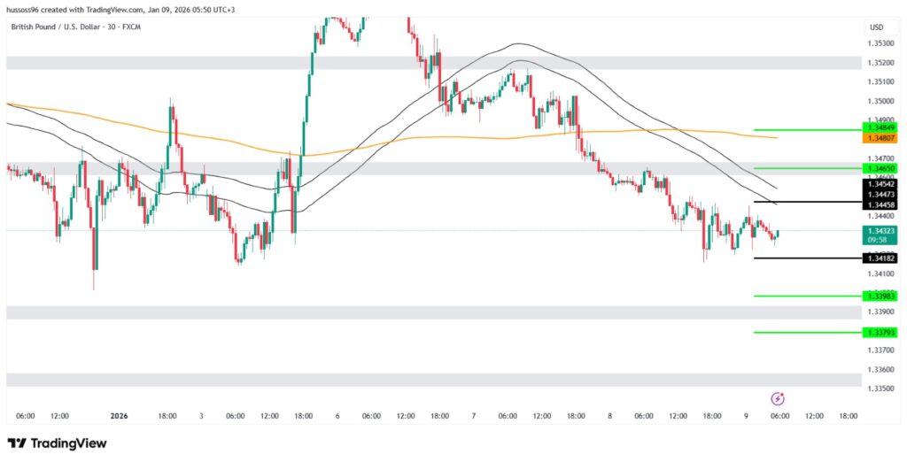
Task: Click the black 1.34182 price label
Action: click(880, 258)
